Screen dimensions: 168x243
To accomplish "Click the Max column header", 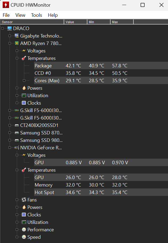I will [122, 22].
